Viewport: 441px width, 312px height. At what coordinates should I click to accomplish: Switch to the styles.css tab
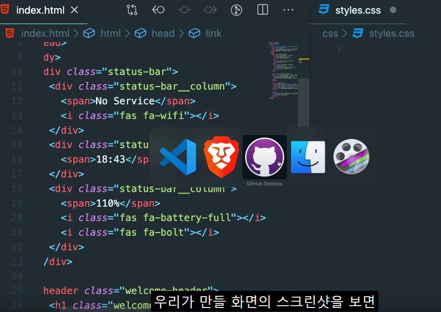click(x=358, y=10)
